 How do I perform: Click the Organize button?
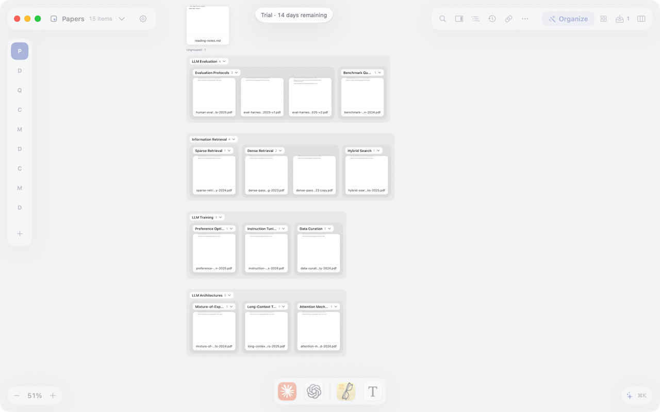568,19
